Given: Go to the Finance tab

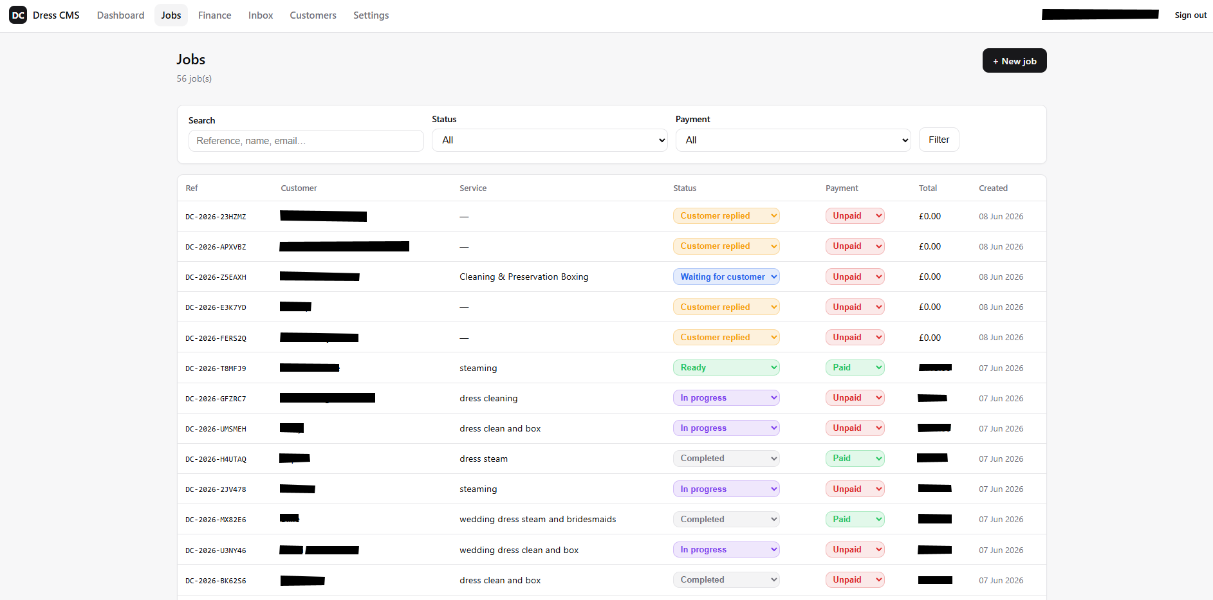Looking at the screenshot, I should pyautogui.click(x=214, y=15).
